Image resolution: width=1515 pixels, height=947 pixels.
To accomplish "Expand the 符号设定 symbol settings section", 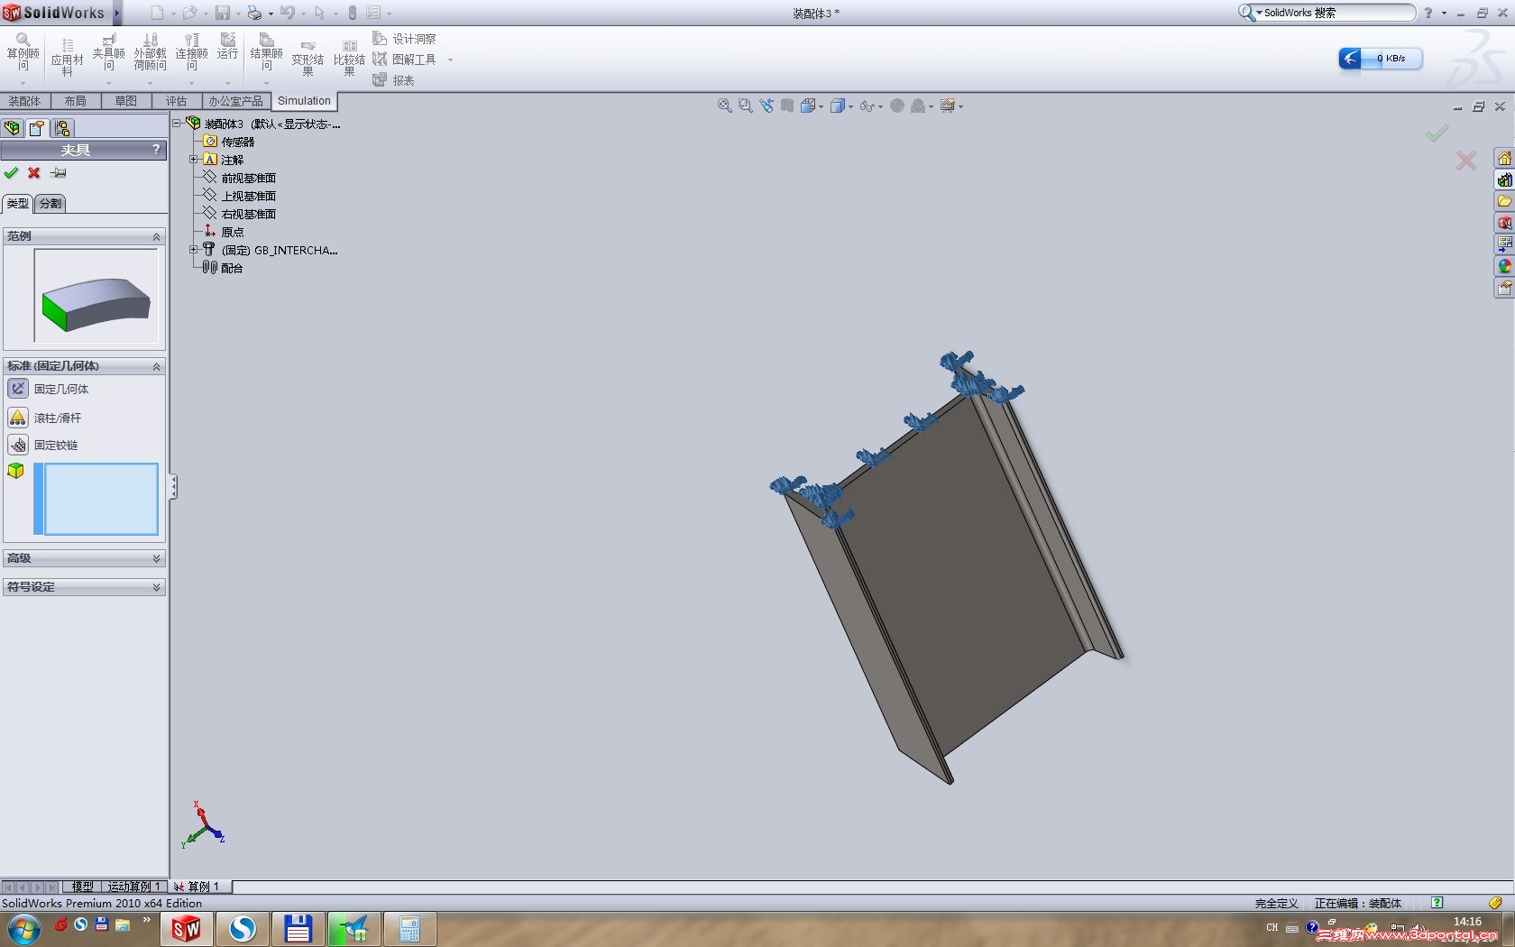I will (x=156, y=587).
